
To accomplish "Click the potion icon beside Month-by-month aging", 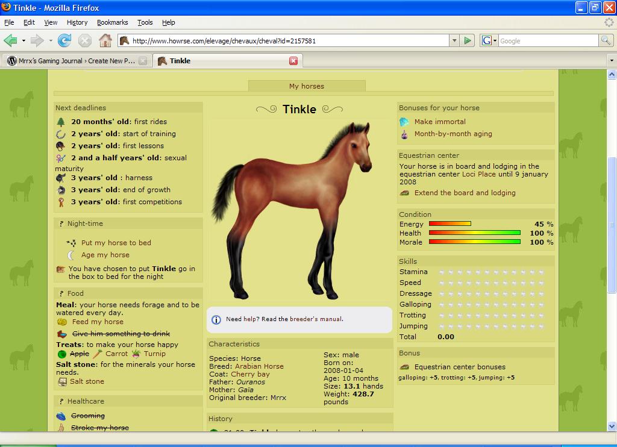I will (x=404, y=134).
